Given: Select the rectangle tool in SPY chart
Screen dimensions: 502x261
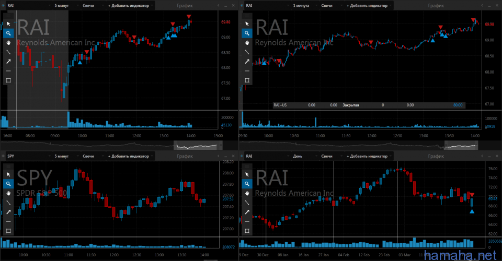Looking at the screenshot, I should pos(8,230).
